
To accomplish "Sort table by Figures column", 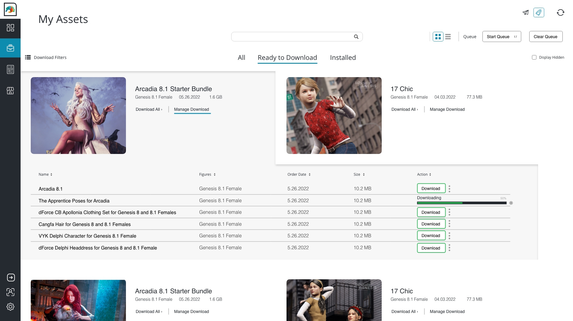I will click(x=207, y=174).
